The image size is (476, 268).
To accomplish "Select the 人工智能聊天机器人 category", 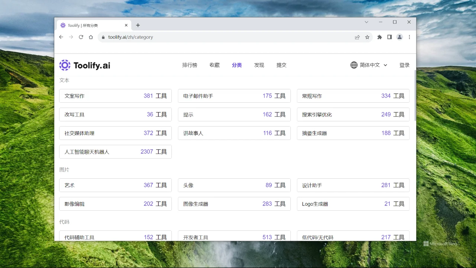I will 115,151.
